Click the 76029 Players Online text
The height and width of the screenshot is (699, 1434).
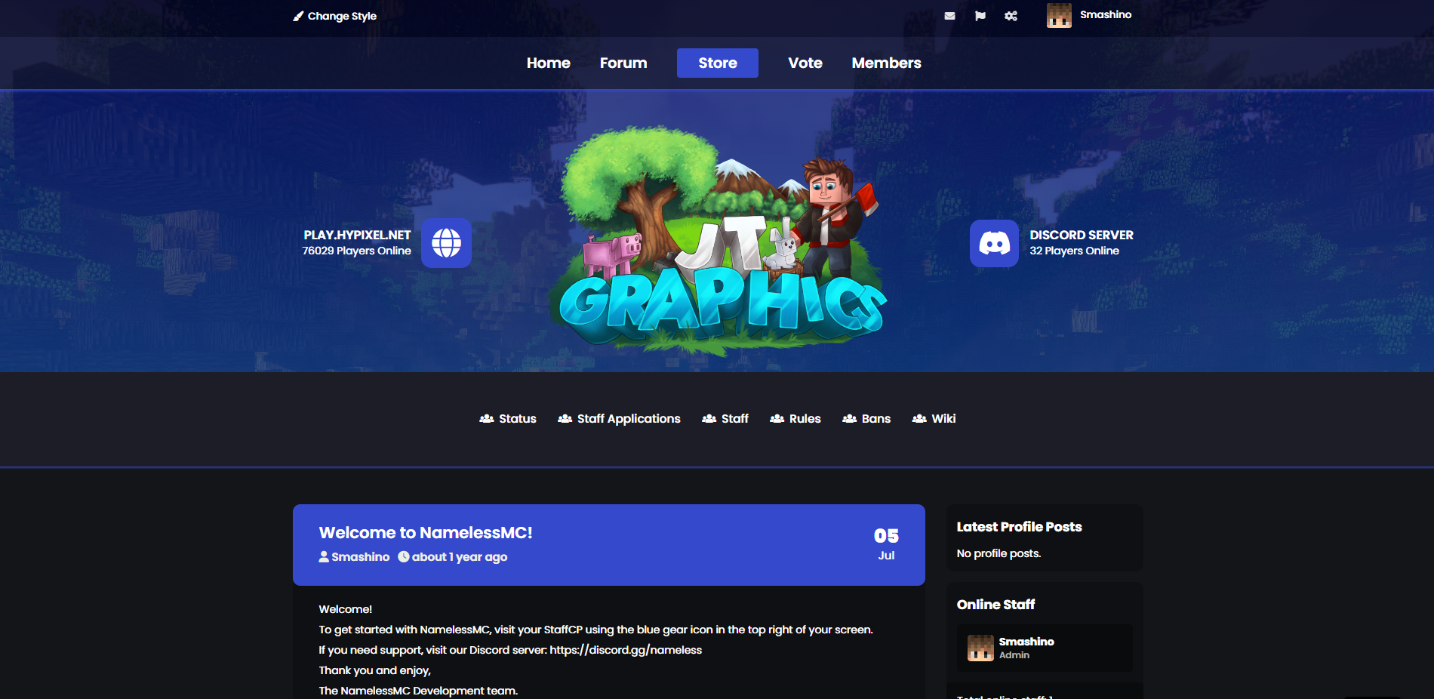(x=357, y=251)
